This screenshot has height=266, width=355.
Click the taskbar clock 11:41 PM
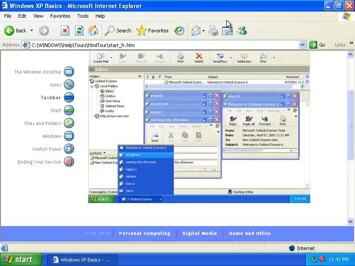(339, 259)
